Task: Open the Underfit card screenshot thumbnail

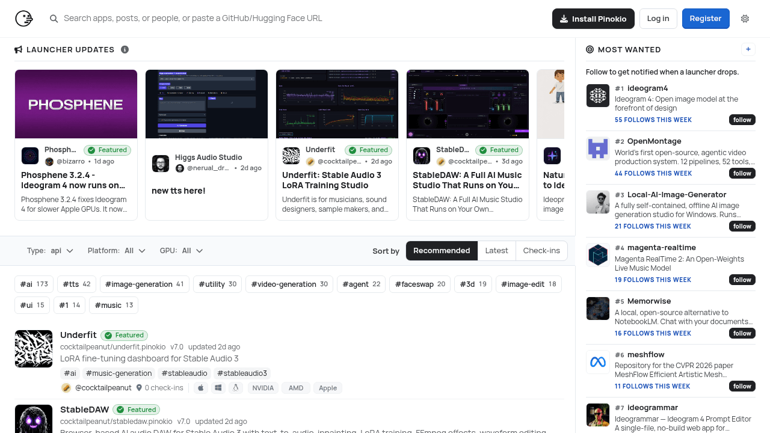Action: (x=337, y=104)
